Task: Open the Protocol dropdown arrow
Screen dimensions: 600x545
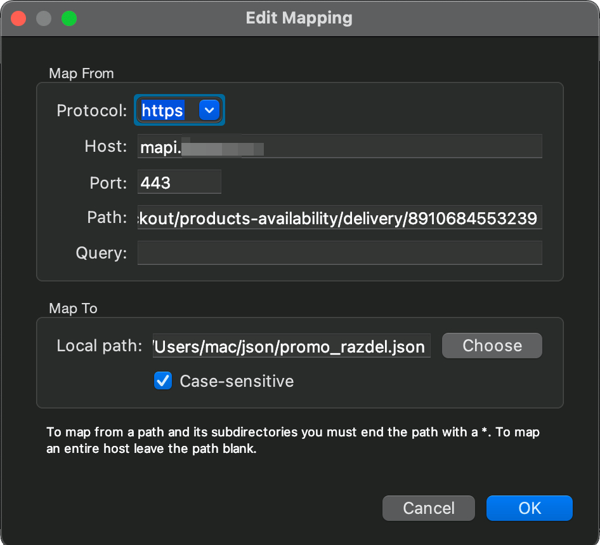Action: tap(209, 111)
